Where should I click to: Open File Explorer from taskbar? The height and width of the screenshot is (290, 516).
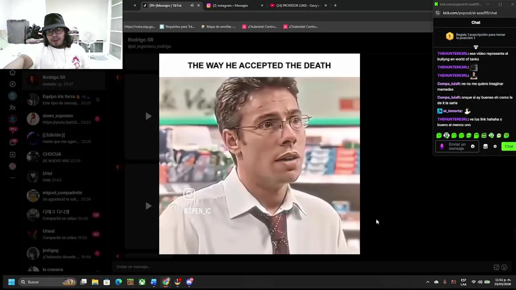coord(95,282)
